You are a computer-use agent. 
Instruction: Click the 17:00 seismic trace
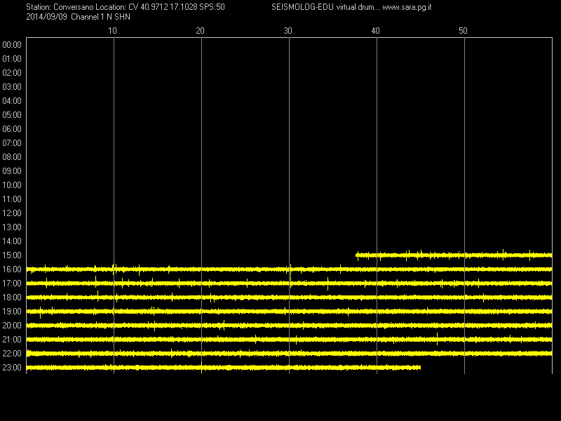(x=289, y=283)
